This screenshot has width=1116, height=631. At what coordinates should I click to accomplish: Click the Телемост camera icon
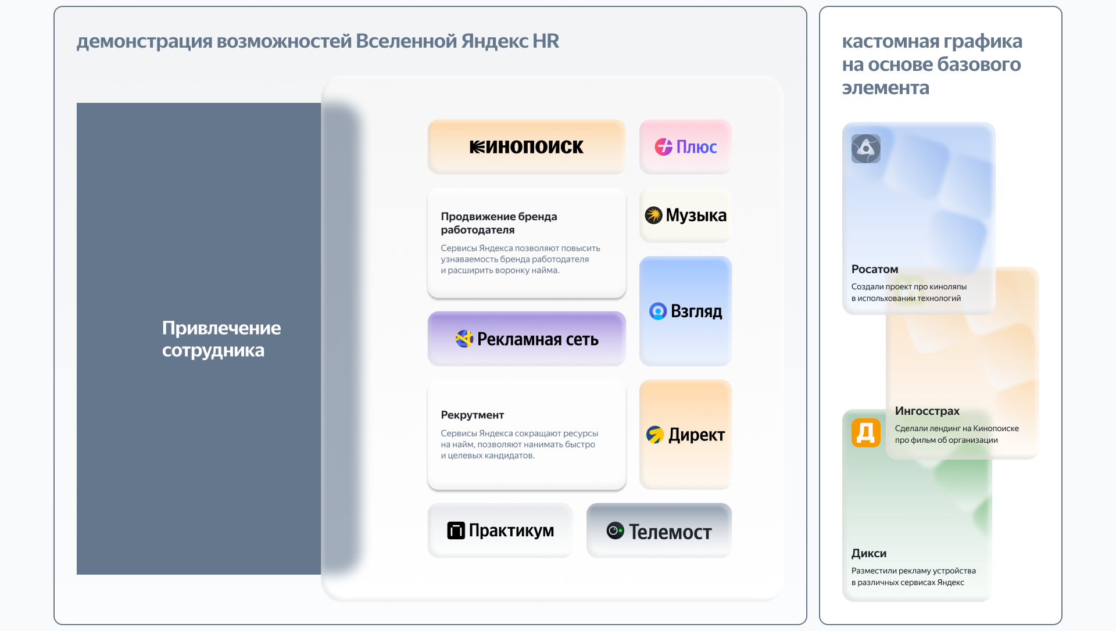point(615,530)
